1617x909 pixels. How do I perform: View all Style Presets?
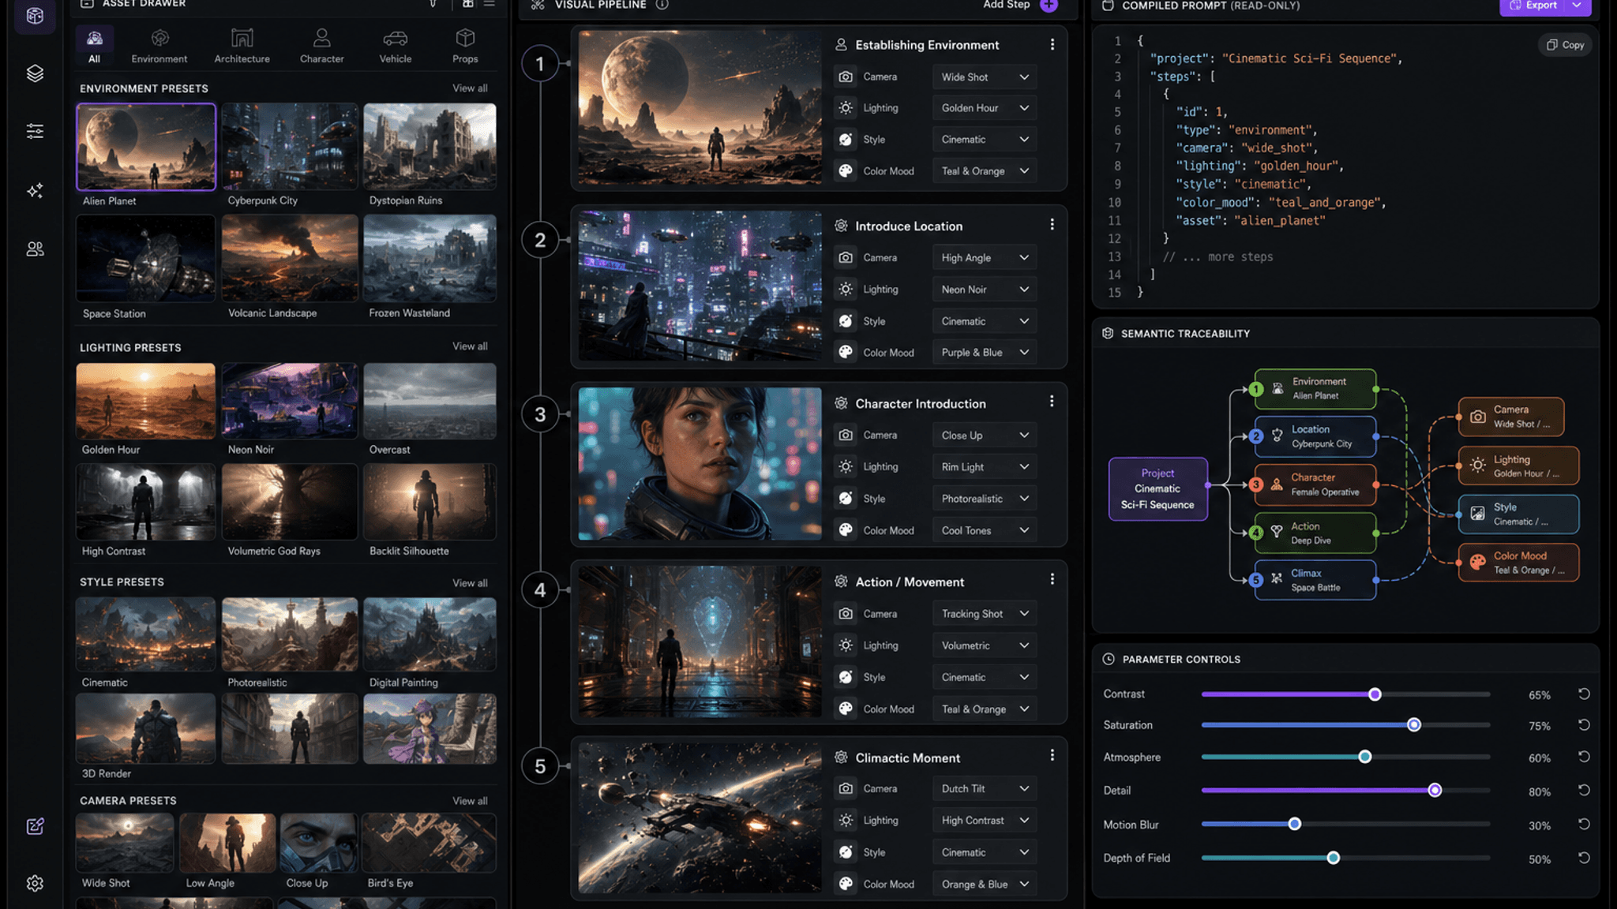point(470,583)
